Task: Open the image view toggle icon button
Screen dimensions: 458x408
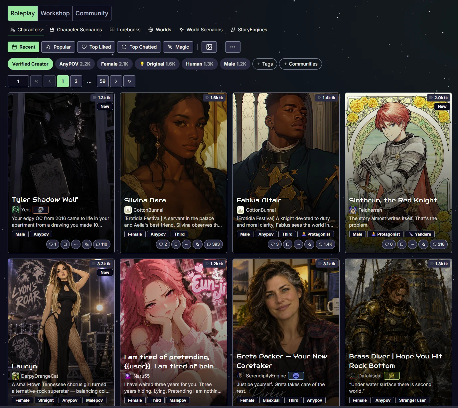Action: [209, 47]
